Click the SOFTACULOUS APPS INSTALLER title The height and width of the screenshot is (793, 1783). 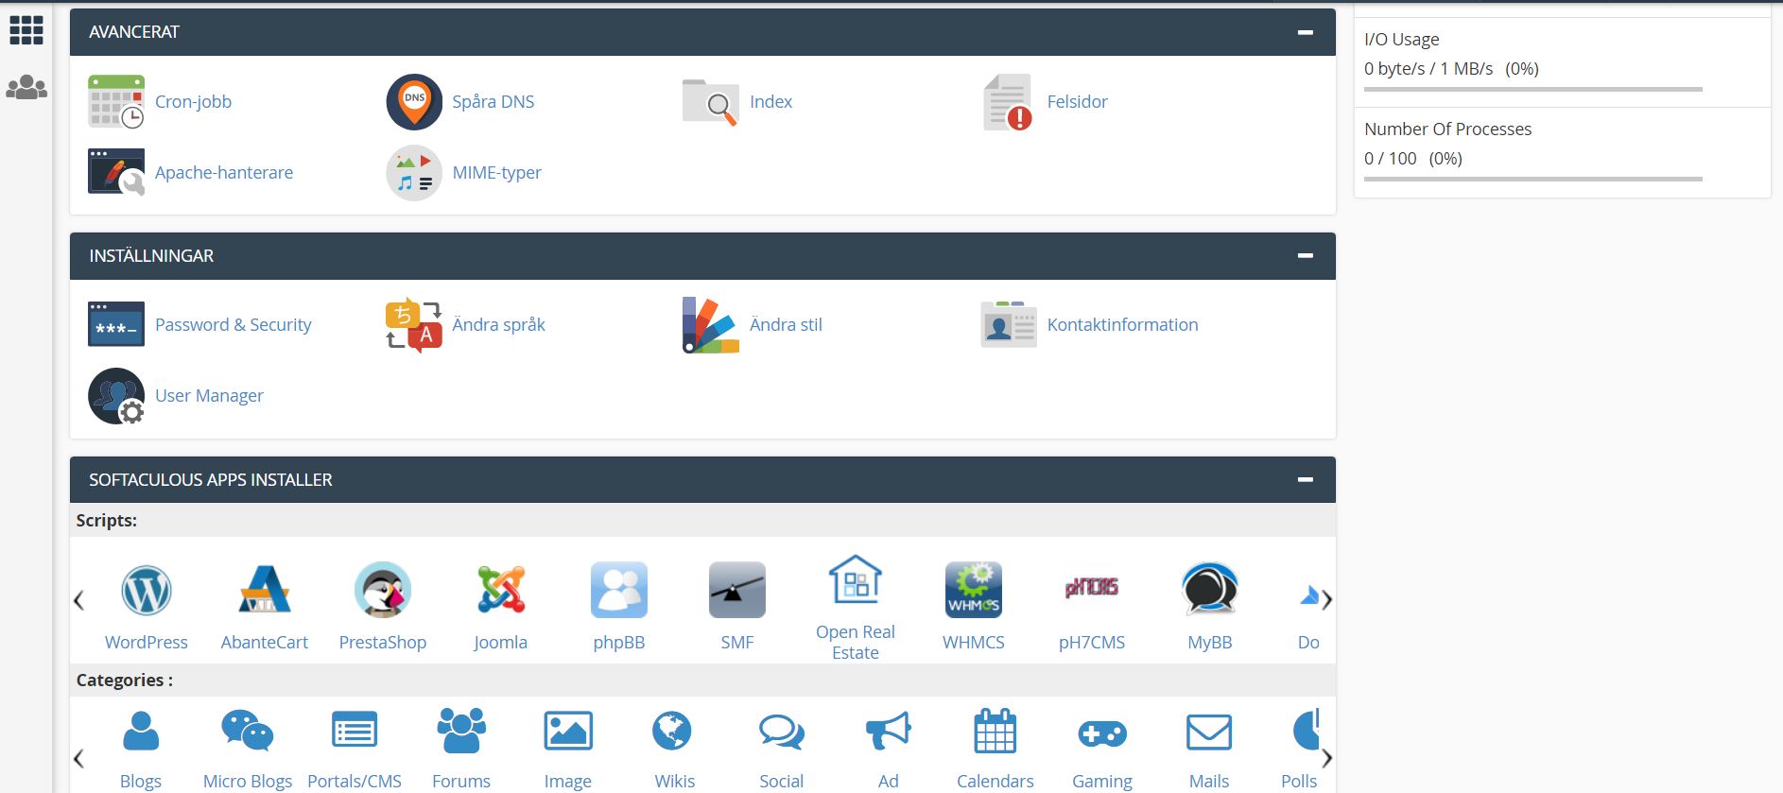coord(211,480)
